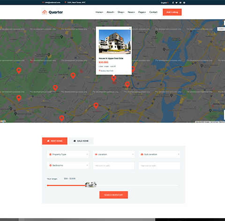Image resolution: width=225 pixels, height=221 pixels.
Task: Click the Quarter house logo icon
Action: pyautogui.click(x=45, y=12)
